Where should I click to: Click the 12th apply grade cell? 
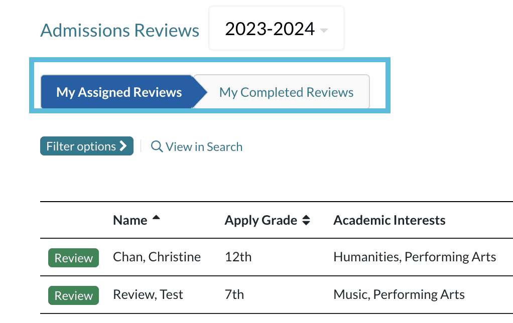click(238, 257)
